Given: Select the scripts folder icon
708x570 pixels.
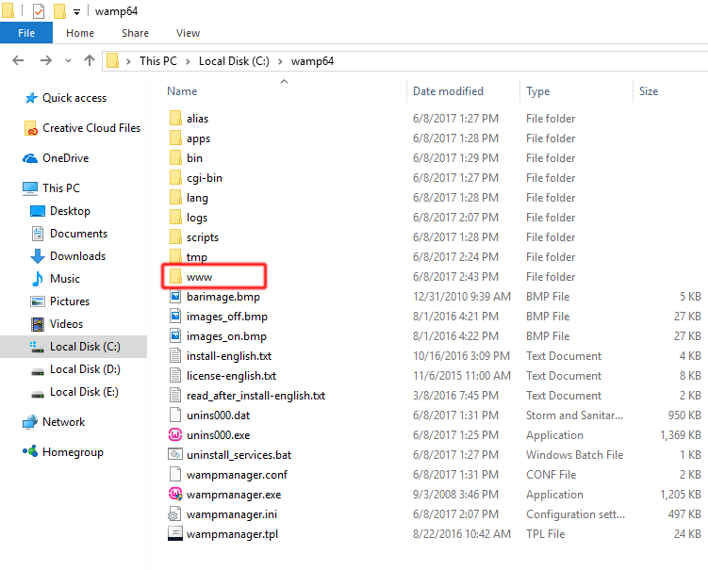Looking at the screenshot, I should [175, 236].
